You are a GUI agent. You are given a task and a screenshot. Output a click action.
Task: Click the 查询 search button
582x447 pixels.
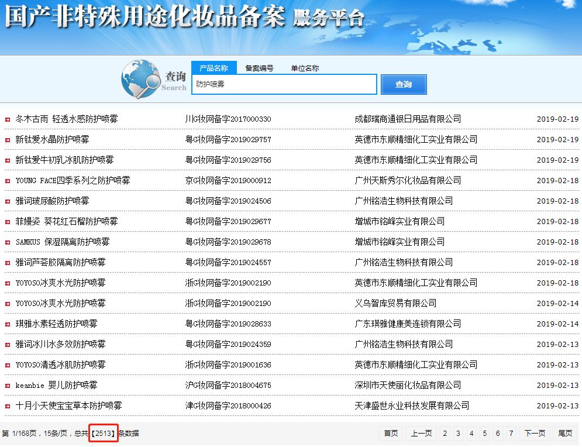404,84
